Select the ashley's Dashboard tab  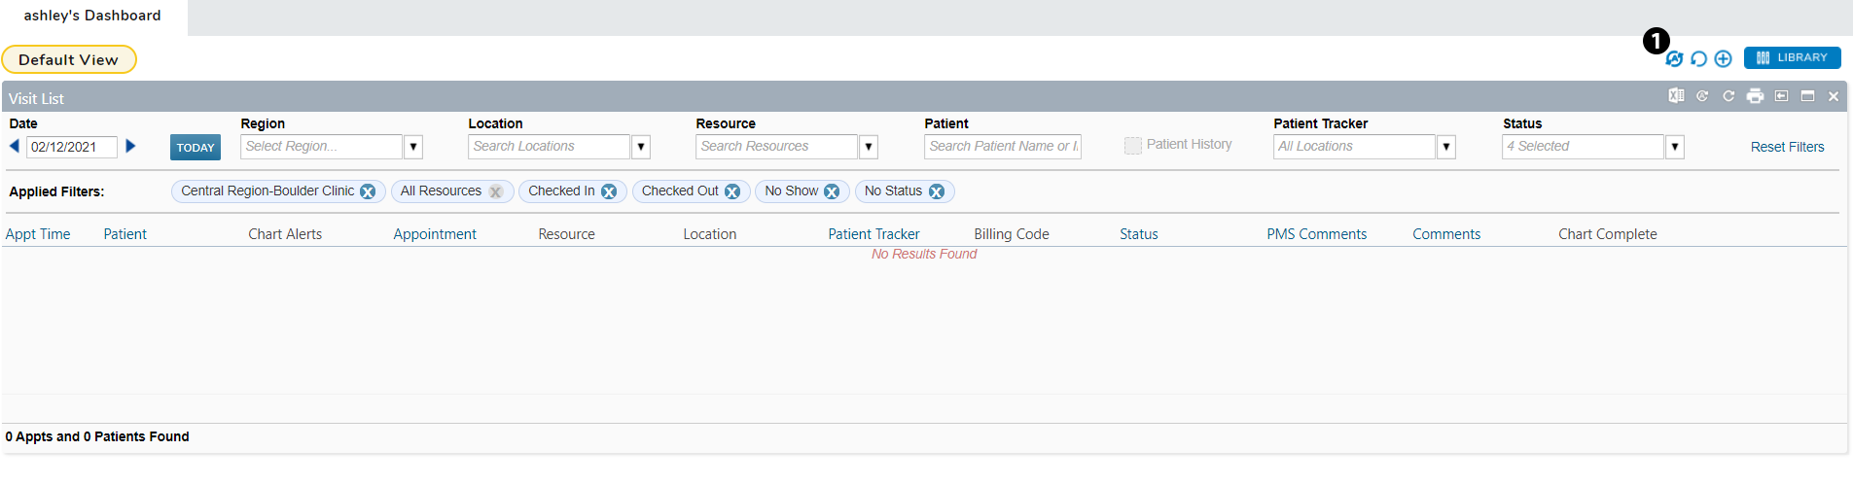tap(92, 17)
